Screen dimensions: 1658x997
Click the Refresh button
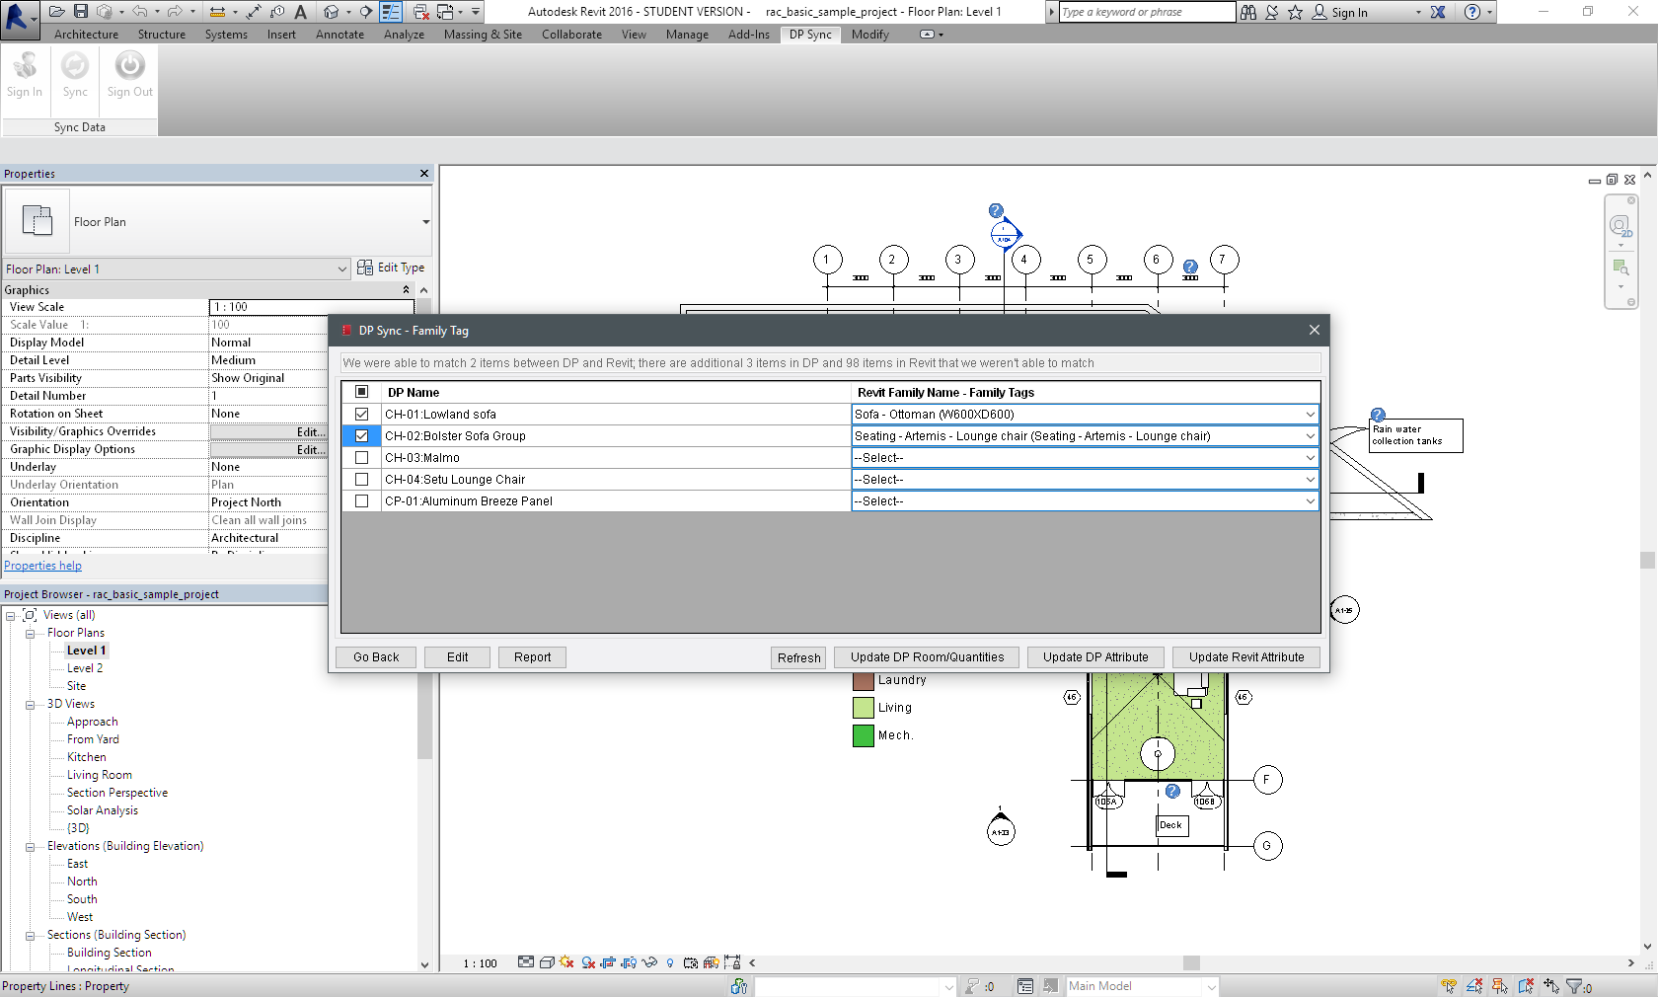point(798,657)
